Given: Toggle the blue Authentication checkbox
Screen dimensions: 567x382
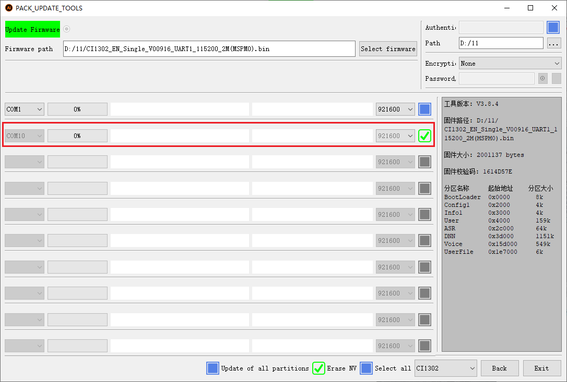Looking at the screenshot, I should pyautogui.click(x=553, y=28).
